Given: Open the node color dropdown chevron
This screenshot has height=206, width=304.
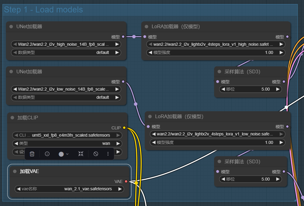Looking at the screenshot, I should [x=67, y=154].
